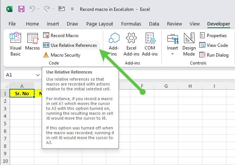This screenshot has height=165, width=235.
Task: Click View Code in Controls group
Action: point(214,45)
